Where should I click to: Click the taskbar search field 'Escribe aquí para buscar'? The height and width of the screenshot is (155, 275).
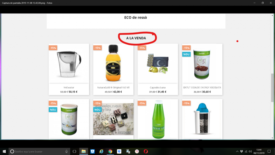pyautogui.click(x=39, y=151)
